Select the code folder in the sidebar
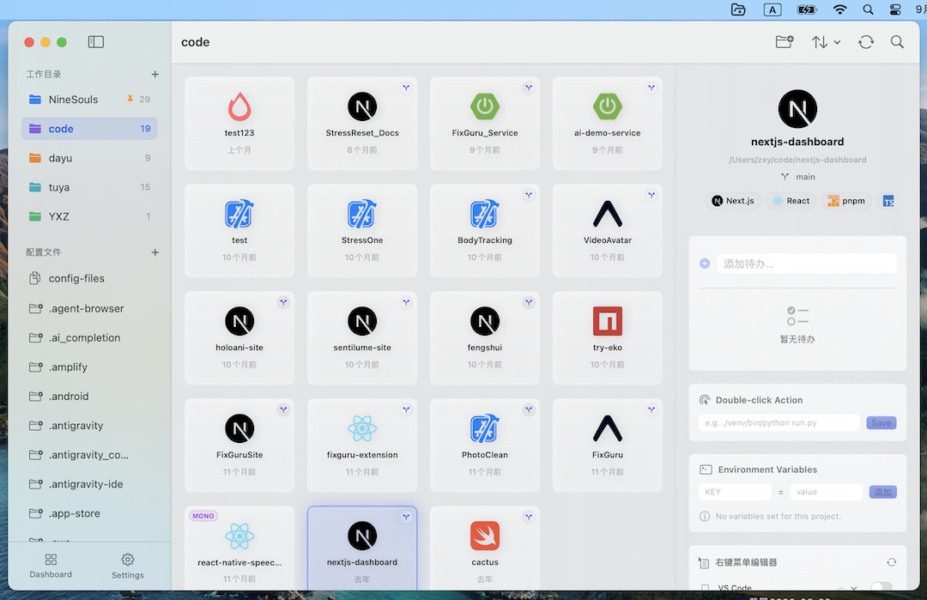The height and width of the screenshot is (600, 927). (x=89, y=128)
